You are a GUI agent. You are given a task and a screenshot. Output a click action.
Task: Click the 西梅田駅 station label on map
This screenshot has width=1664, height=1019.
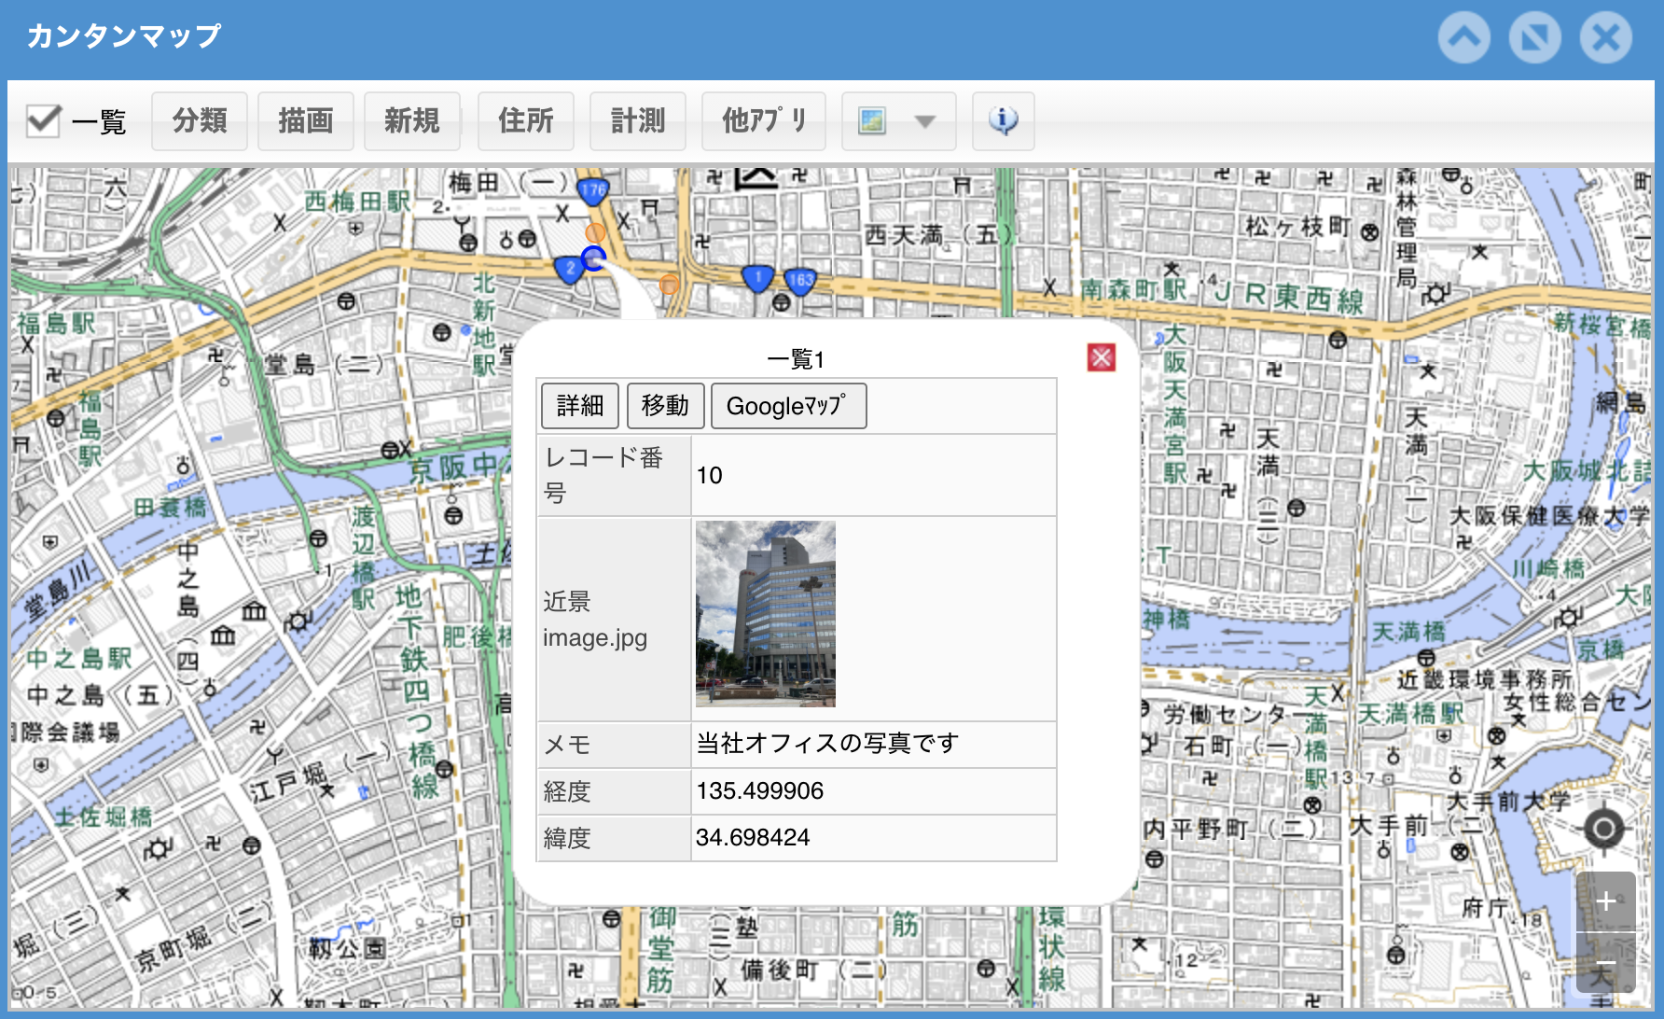(x=357, y=201)
